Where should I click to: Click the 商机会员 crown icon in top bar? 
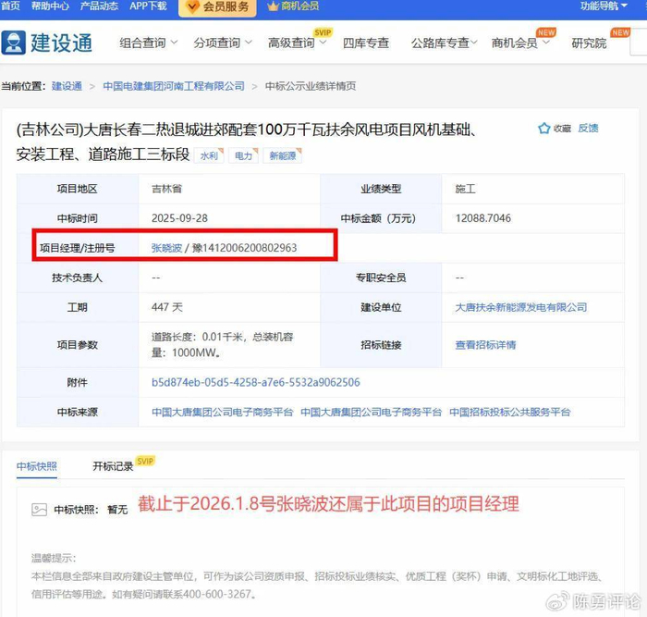pyautogui.click(x=274, y=6)
